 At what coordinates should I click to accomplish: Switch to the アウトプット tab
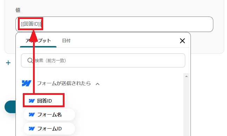tap(38, 41)
